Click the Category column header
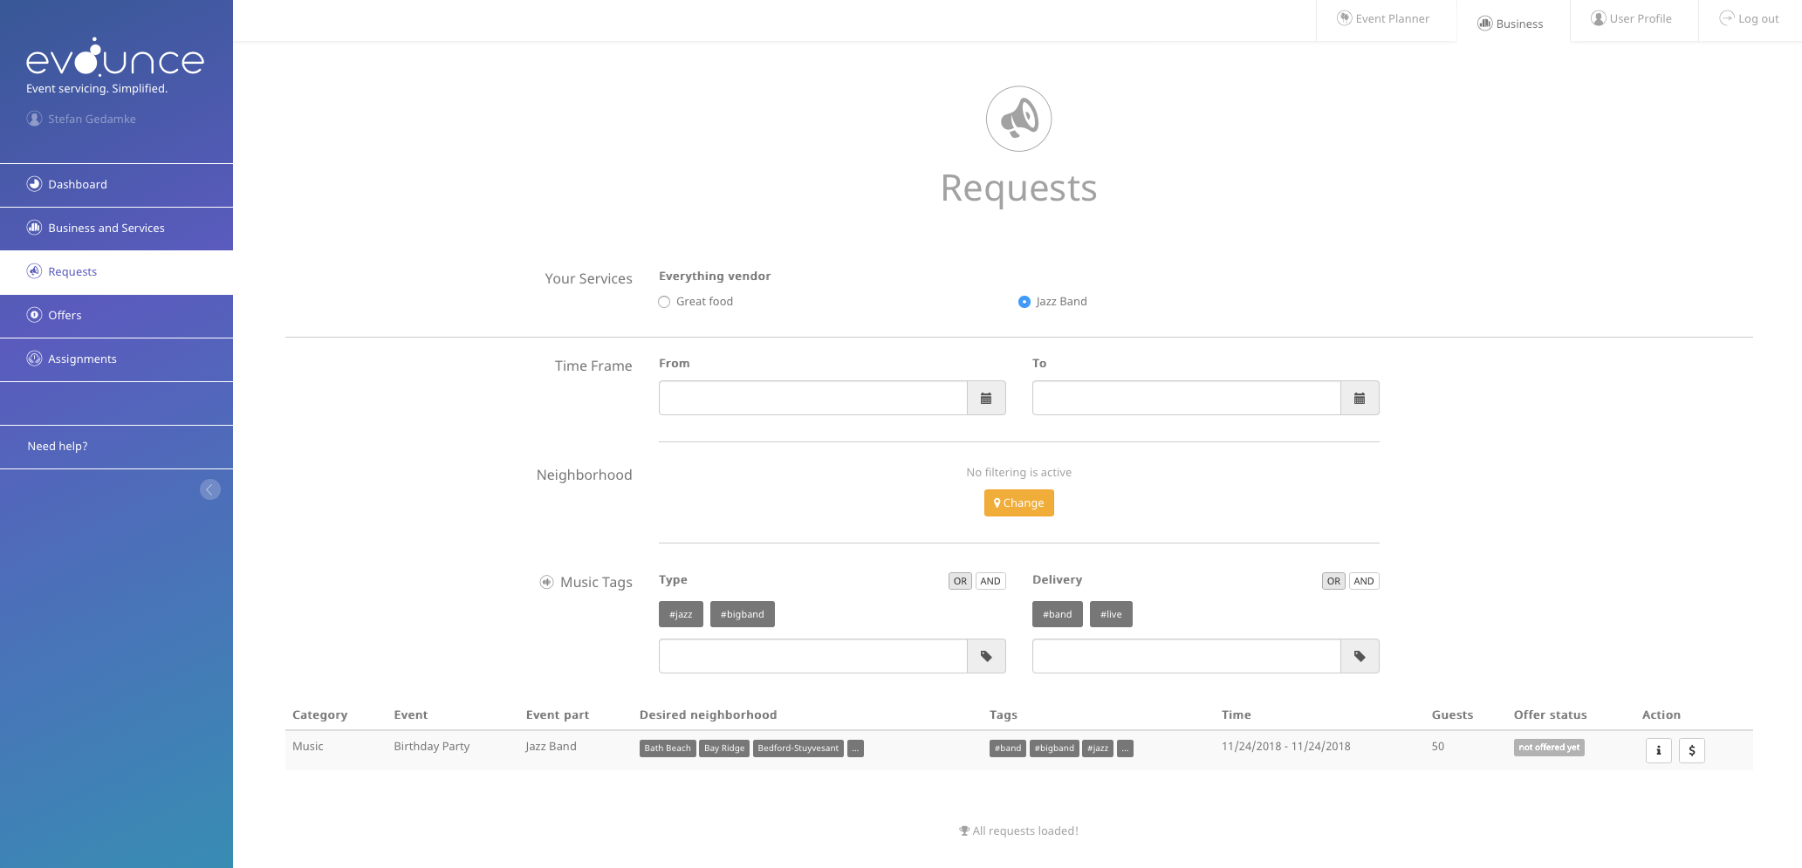 (x=320, y=715)
